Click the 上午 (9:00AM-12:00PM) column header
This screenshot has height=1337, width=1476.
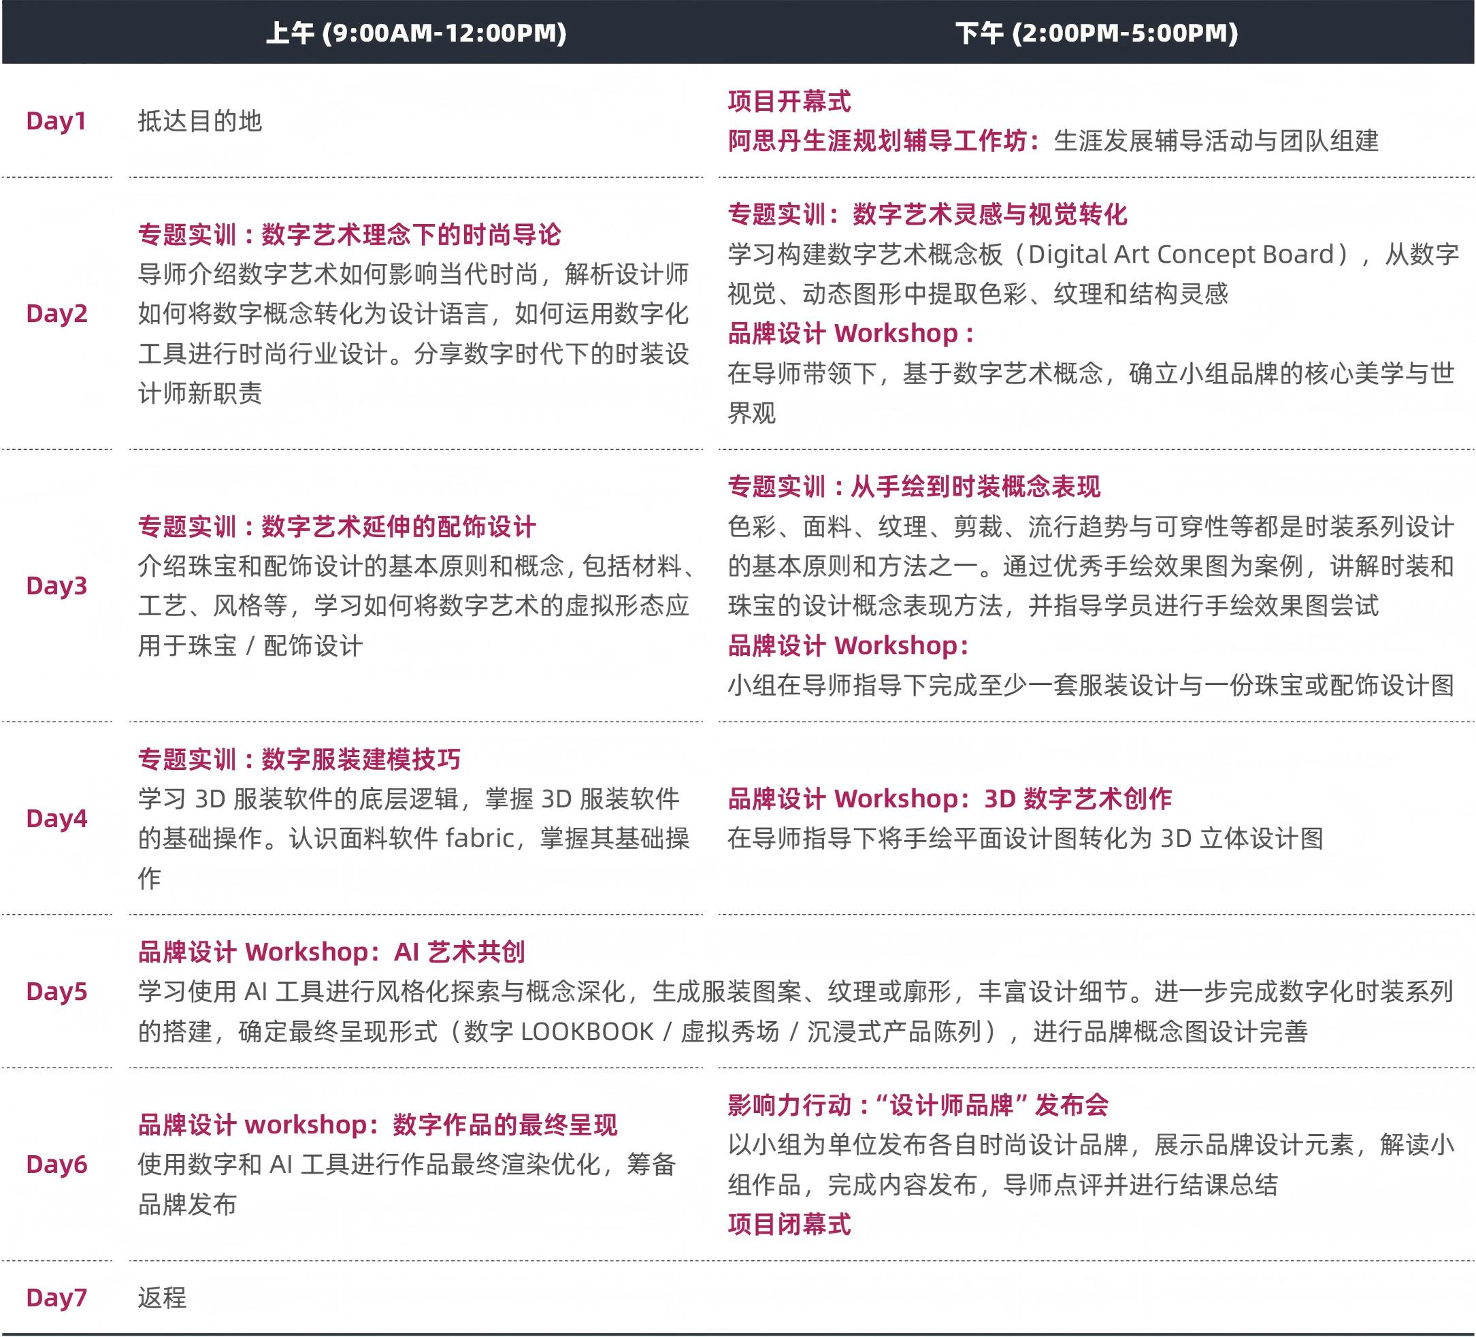click(x=416, y=34)
